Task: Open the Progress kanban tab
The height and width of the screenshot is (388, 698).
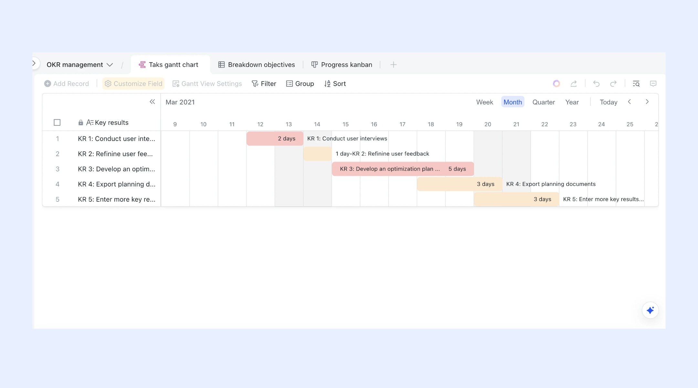Action: [342, 65]
